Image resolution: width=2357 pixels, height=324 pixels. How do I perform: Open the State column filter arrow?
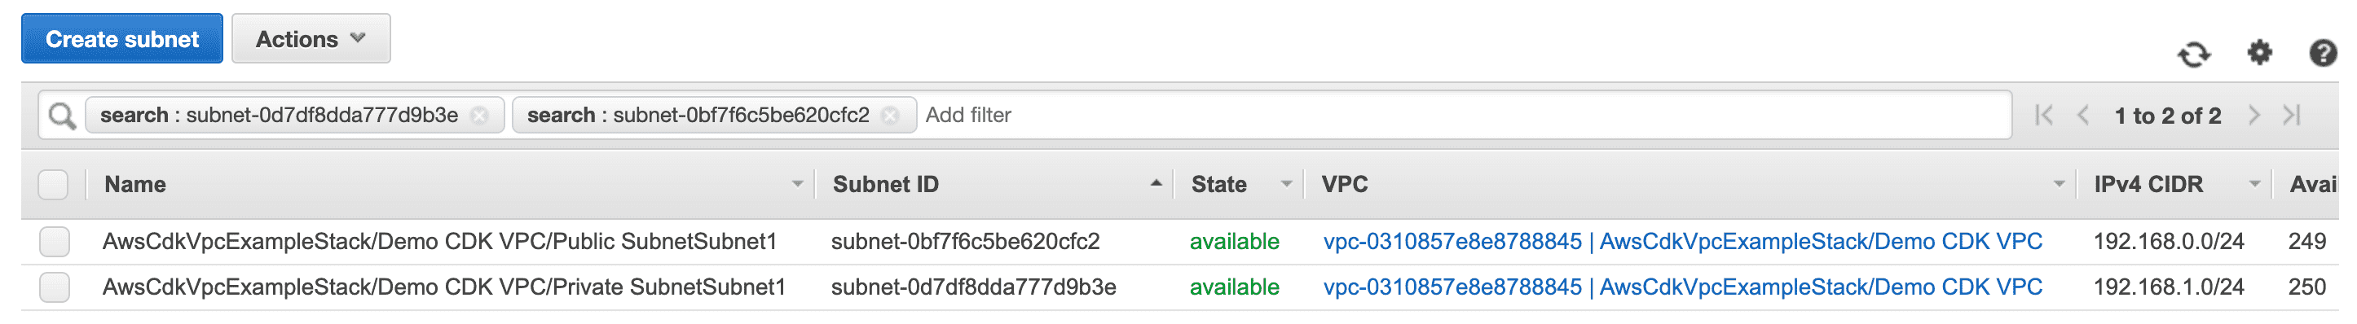click(1286, 186)
